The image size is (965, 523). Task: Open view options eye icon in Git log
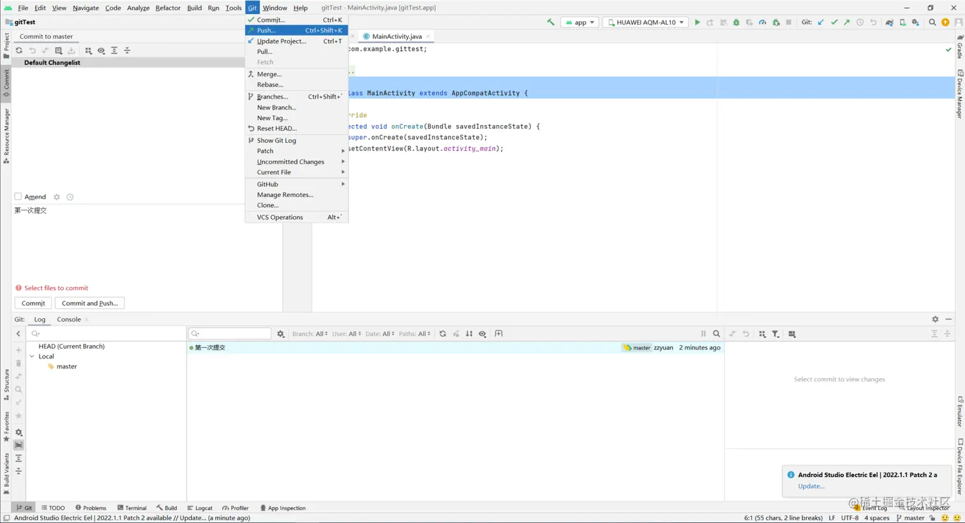tap(482, 334)
